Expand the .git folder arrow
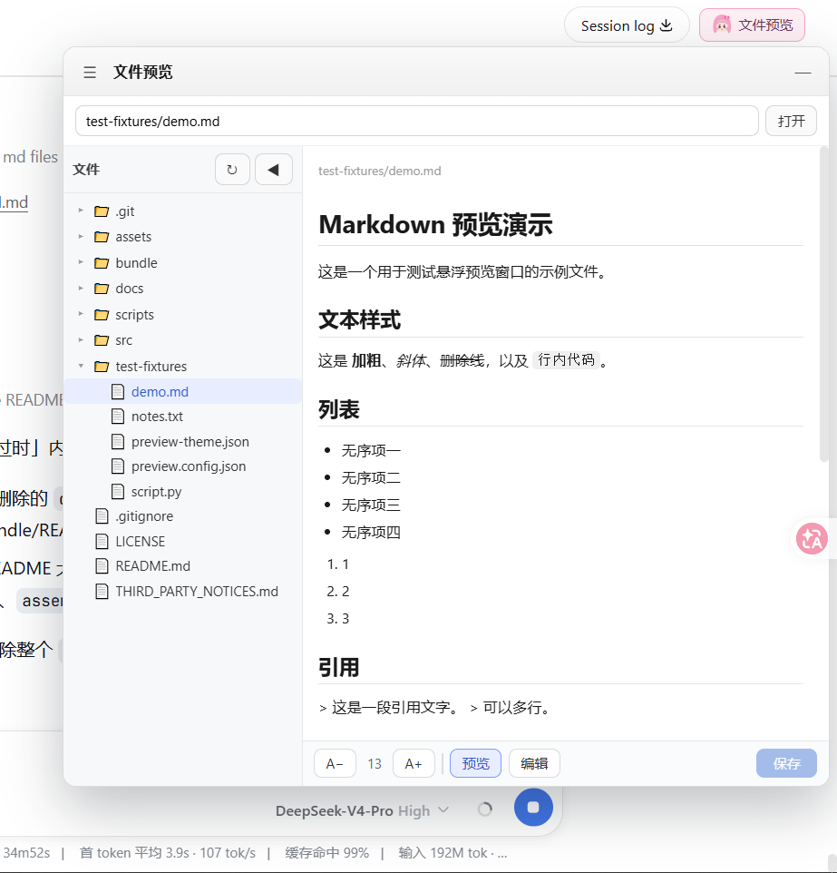 click(81, 211)
